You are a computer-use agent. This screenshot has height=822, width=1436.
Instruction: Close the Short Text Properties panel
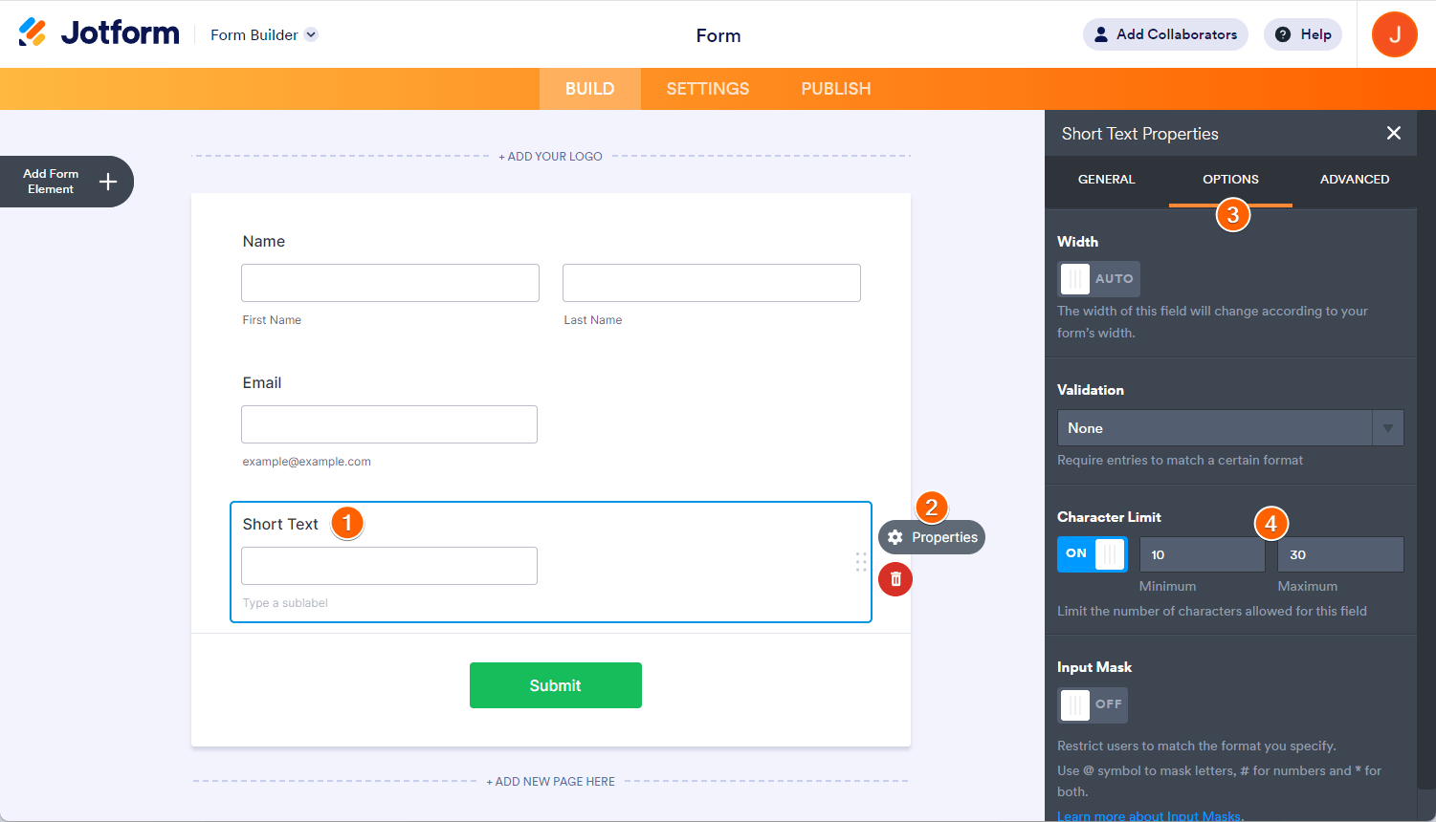pyautogui.click(x=1394, y=133)
